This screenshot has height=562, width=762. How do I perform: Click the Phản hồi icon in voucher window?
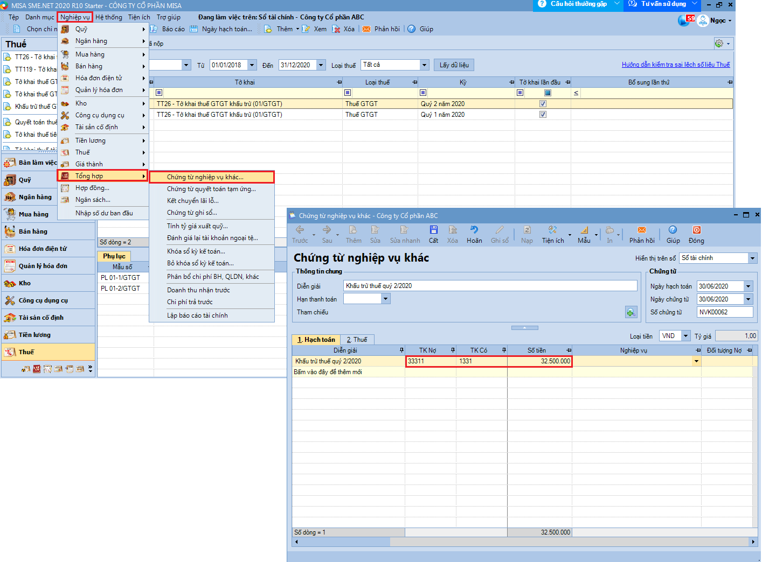641,230
